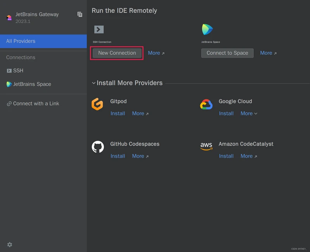This screenshot has width=310, height=252.
Task: Click the Connections section heading
Action: tap(21, 57)
